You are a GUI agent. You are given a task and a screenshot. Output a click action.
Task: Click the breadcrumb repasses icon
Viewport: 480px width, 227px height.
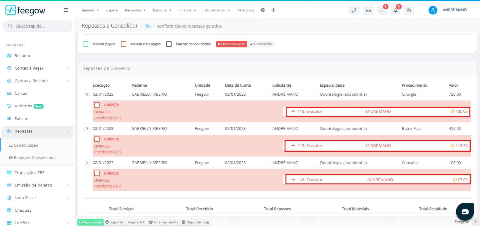click(148, 26)
